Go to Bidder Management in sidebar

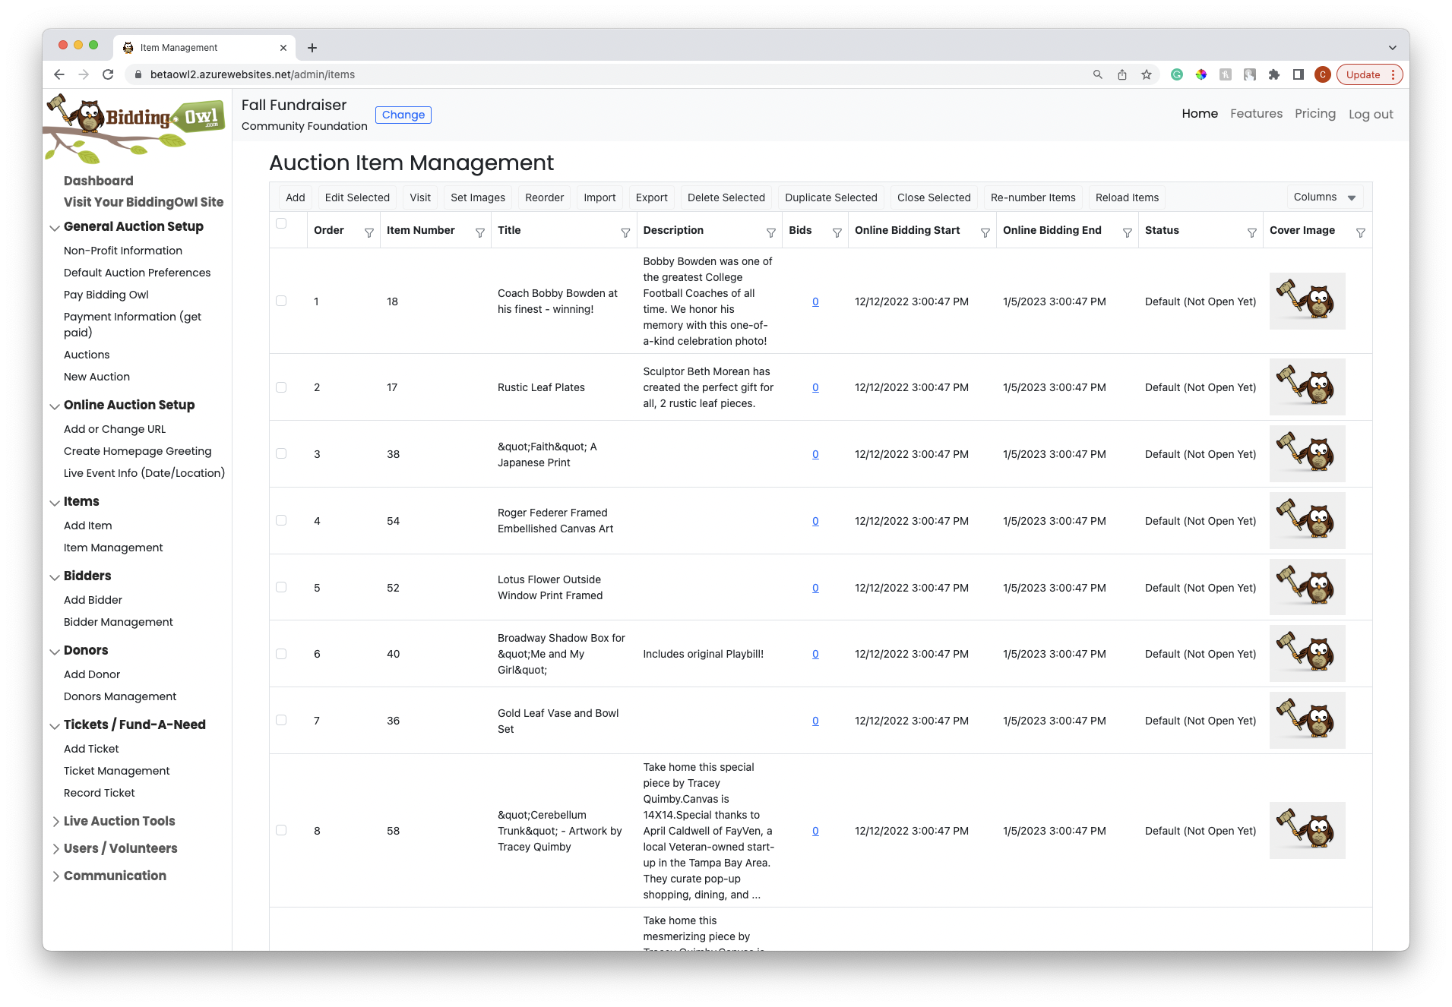coord(118,622)
